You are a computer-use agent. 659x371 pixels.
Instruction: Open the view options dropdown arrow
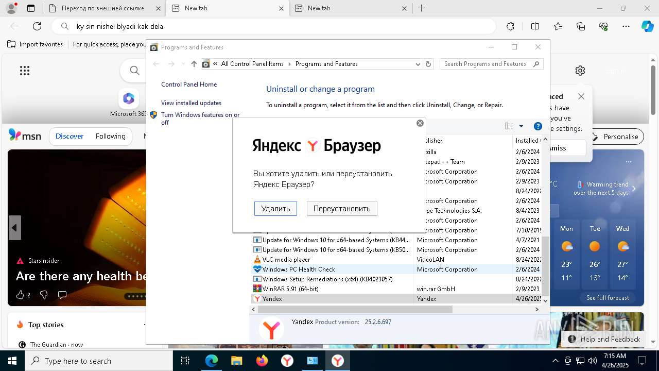click(x=521, y=126)
